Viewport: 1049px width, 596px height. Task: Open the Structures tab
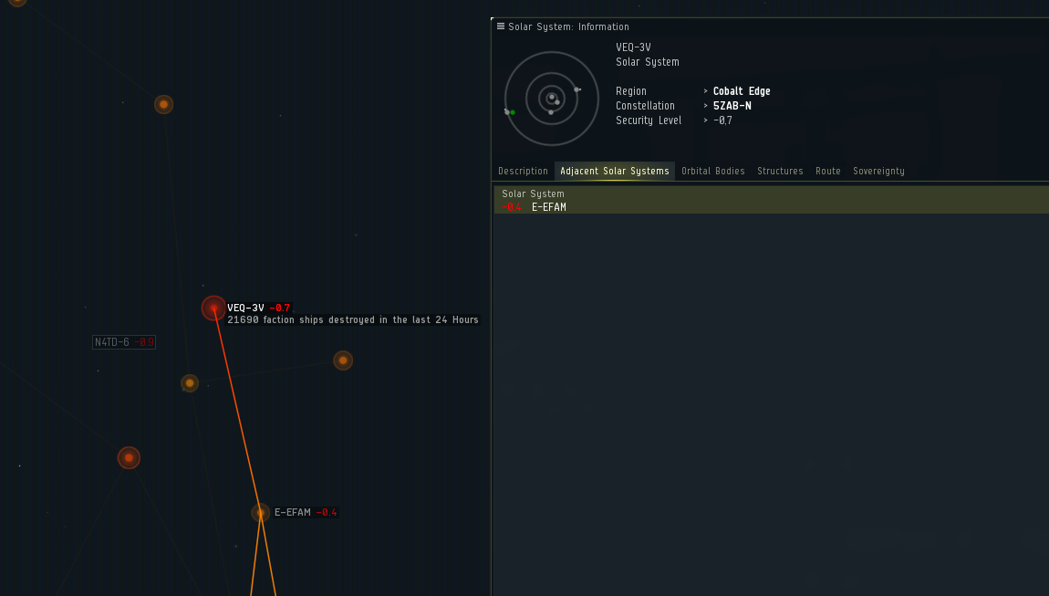(x=779, y=171)
